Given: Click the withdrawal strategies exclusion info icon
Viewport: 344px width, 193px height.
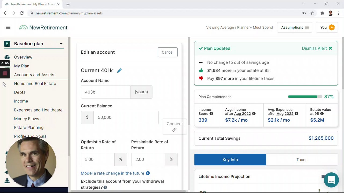Looking at the screenshot, I should click(x=105, y=187).
